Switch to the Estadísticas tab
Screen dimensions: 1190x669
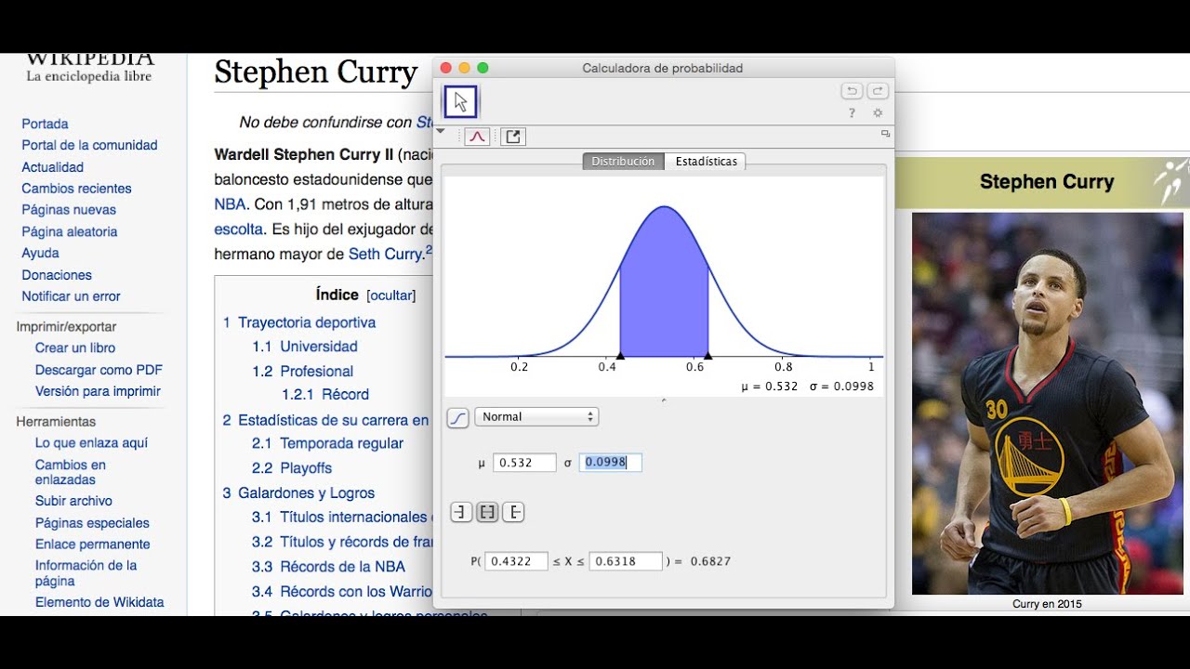pyautogui.click(x=706, y=162)
